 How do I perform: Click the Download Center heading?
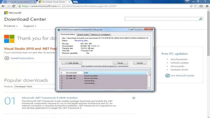tap(25, 19)
